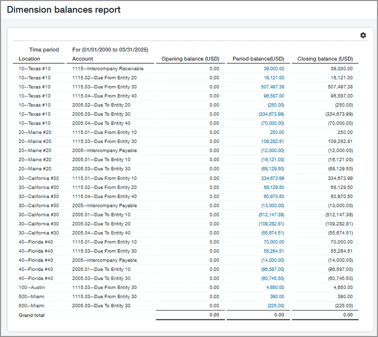This screenshot has height=337, width=378.
Task: Click the Period balance(USD) column header
Action: coord(258,59)
